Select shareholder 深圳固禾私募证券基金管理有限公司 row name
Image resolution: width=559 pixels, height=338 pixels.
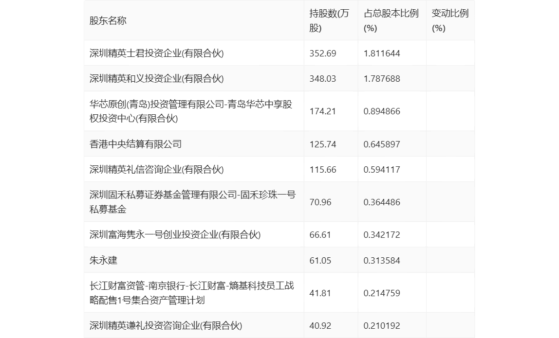tap(192, 202)
